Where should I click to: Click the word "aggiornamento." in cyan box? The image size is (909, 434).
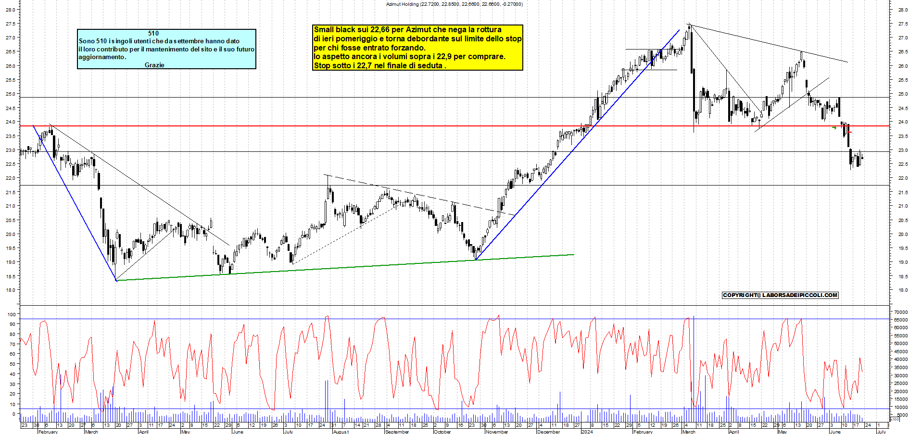(x=102, y=57)
